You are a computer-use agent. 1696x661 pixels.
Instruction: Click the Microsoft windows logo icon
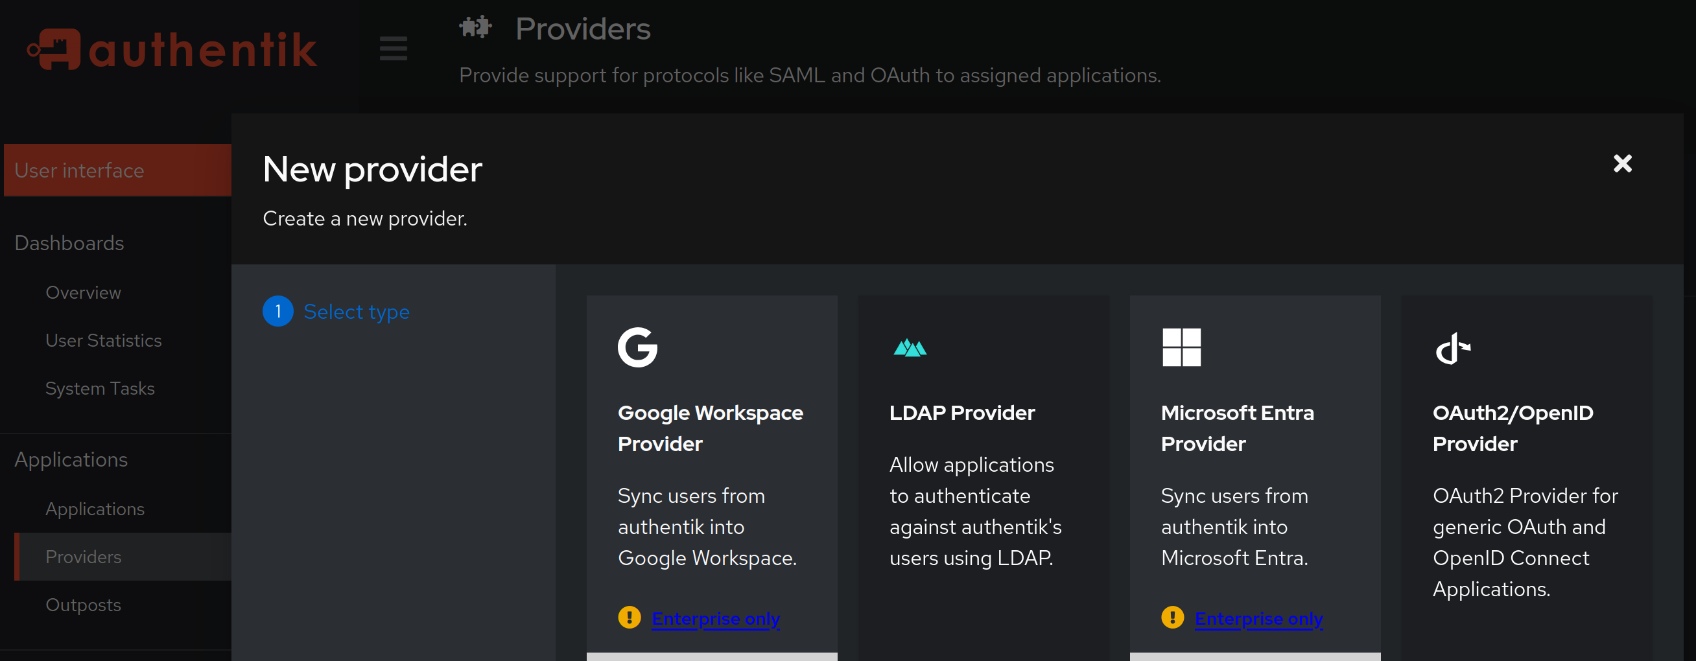(x=1181, y=347)
